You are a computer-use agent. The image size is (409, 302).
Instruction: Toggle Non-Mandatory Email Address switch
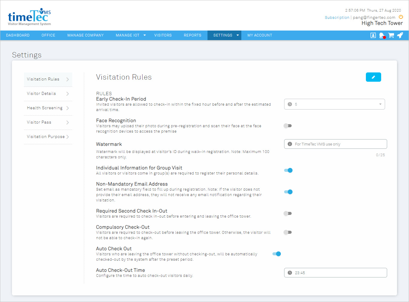pos(288,192)
